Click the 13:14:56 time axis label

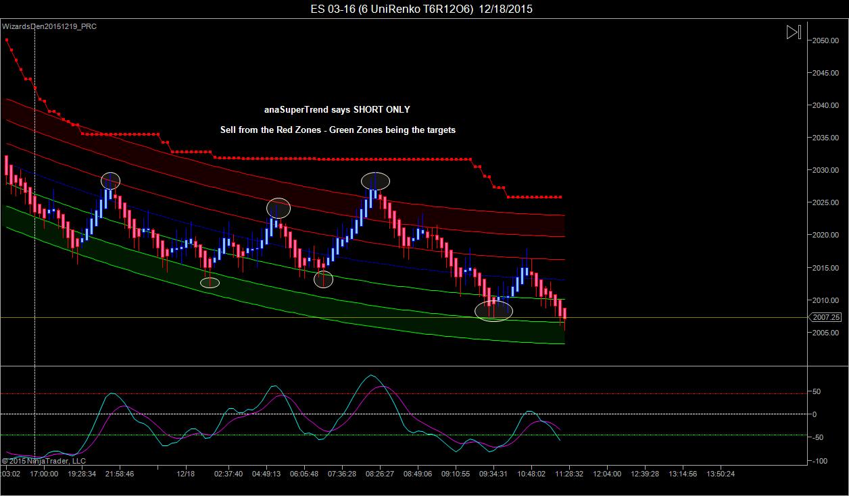683,474
